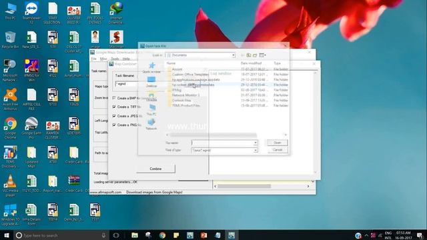Expand the Look in Documents dropdown
Viewport: 427px width, 240px height.
tap(234, 55)
